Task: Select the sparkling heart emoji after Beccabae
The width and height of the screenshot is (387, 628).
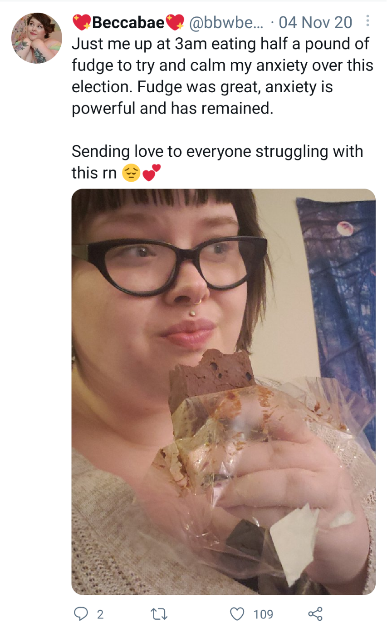Action: (175, 22)
